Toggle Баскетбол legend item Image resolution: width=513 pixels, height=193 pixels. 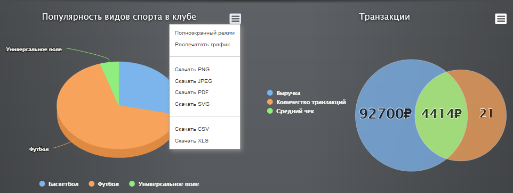(59, 184)
